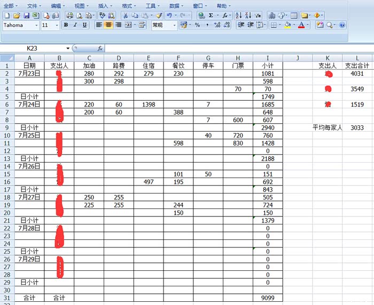Decrease decimal places
Viewport: 374px width, 305px height.
[x=227, y=25]
